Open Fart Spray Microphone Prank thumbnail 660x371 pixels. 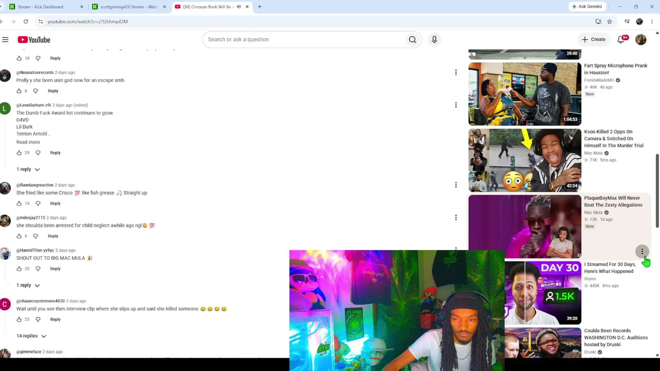(525, 94)
